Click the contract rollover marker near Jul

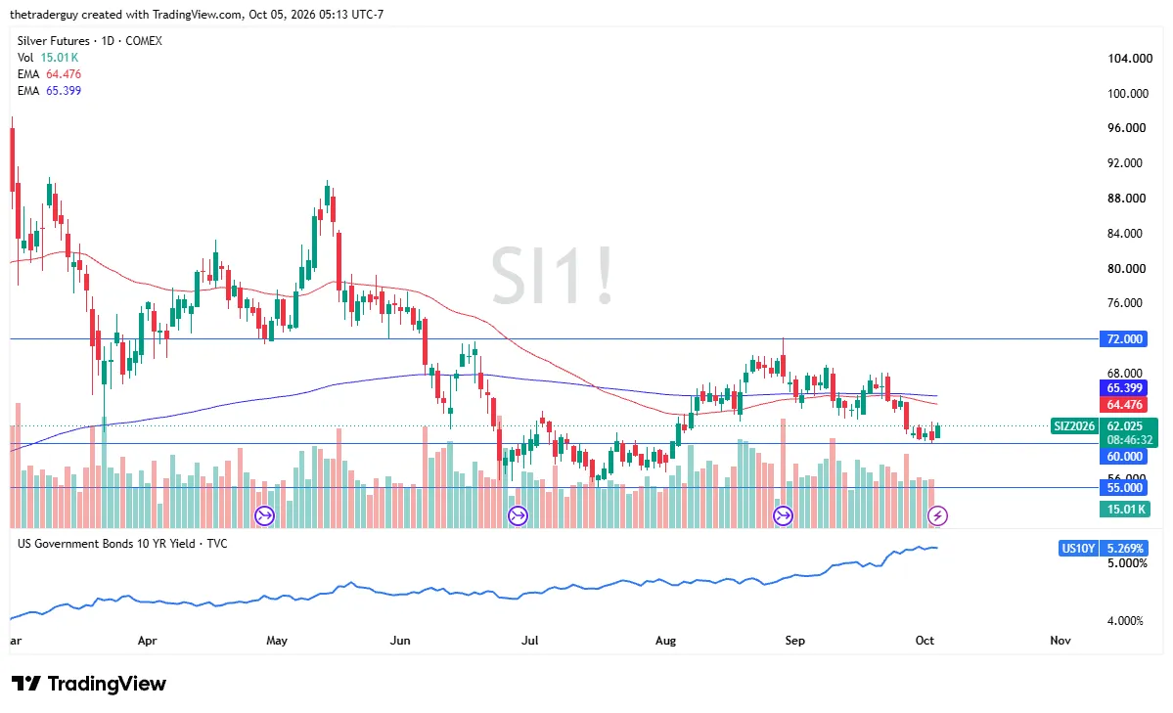point(518,515)
